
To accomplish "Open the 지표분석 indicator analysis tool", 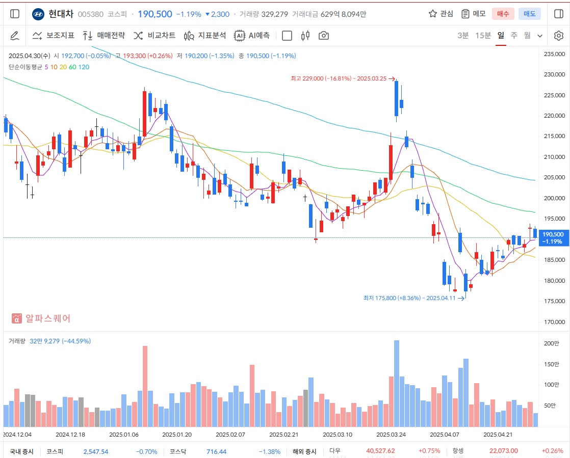I will 204,36.
